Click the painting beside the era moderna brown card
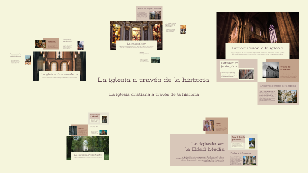Screen dimensions: 308x173 [x=40, y=44]
